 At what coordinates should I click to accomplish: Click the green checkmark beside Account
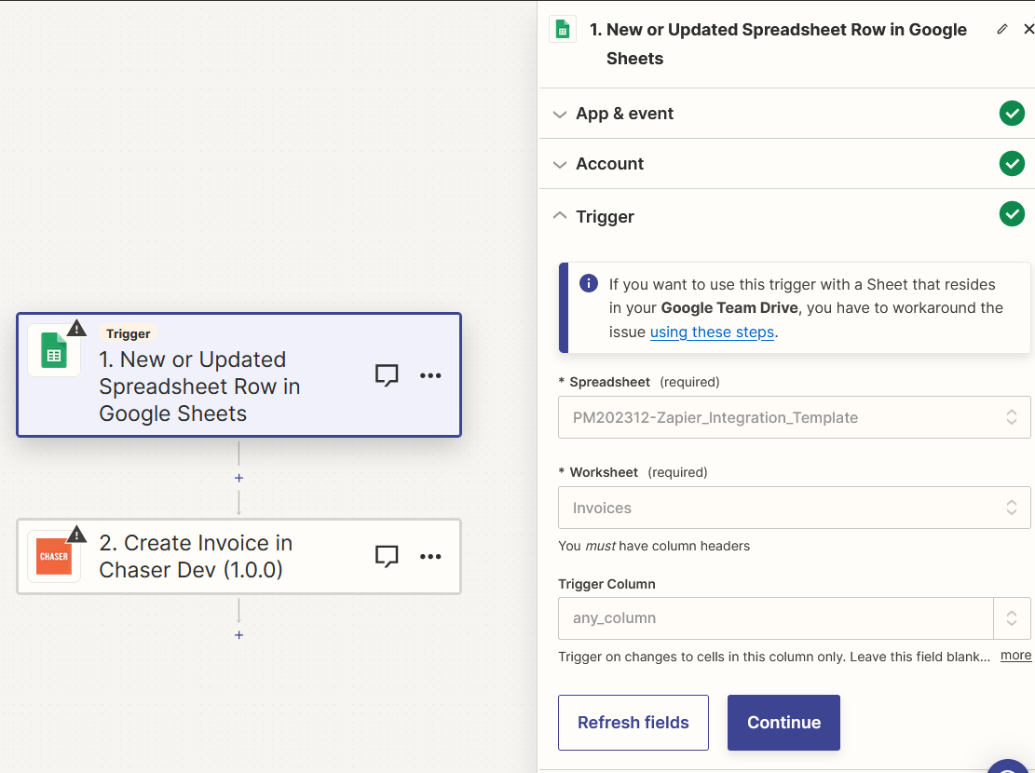[1012, 163]
